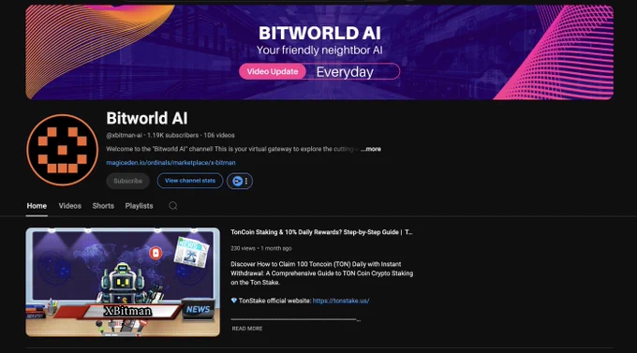Open the TonCoin Staking video title
Image resolution: width=637 pixels, height=353 pixels.
tap(321, 232)
